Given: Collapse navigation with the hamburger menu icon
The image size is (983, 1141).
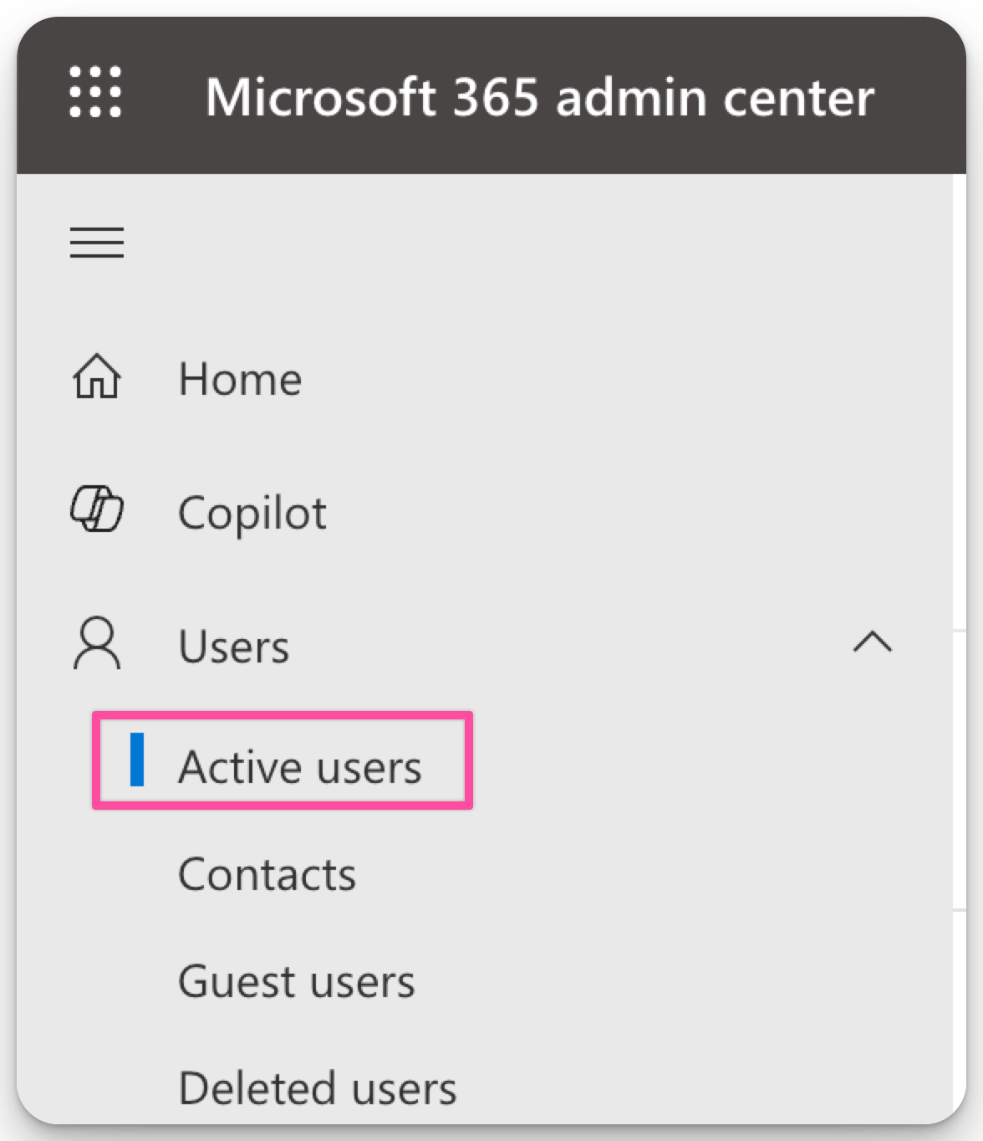Looking at the screenshot, I should [x=97, y=243].
